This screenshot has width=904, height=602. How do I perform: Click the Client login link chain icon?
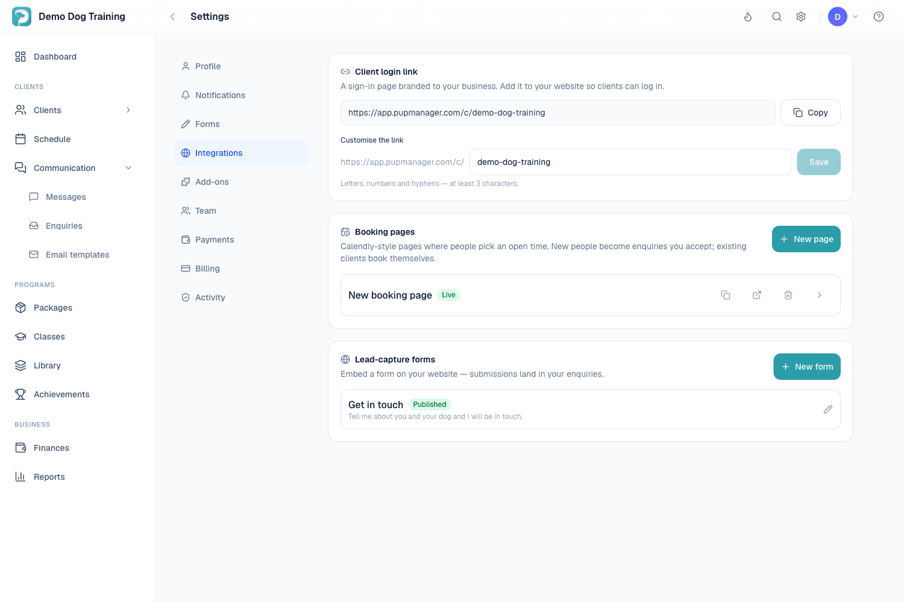coord(345,72)
